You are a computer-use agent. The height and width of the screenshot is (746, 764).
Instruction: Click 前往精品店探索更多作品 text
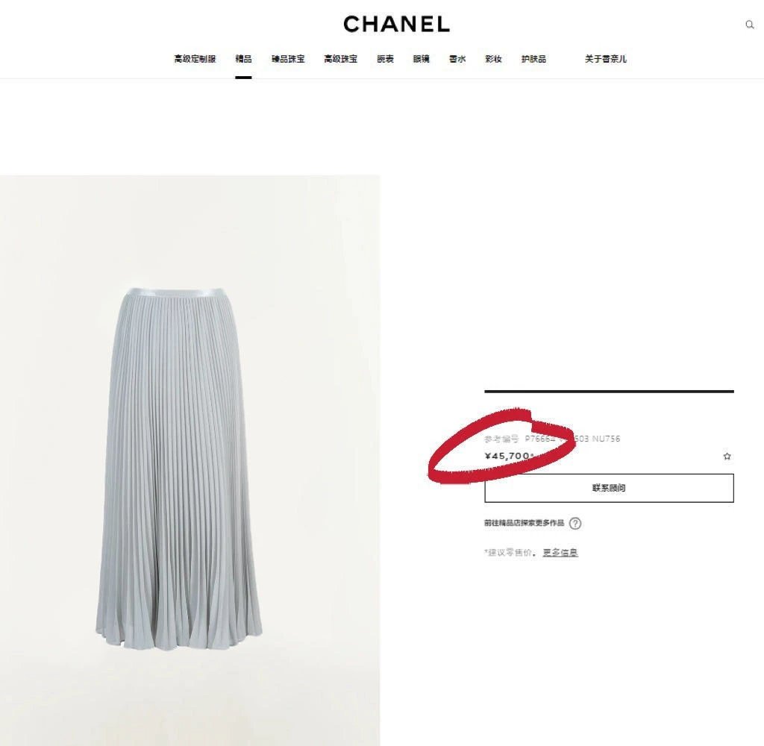click(x=524, y=523)
